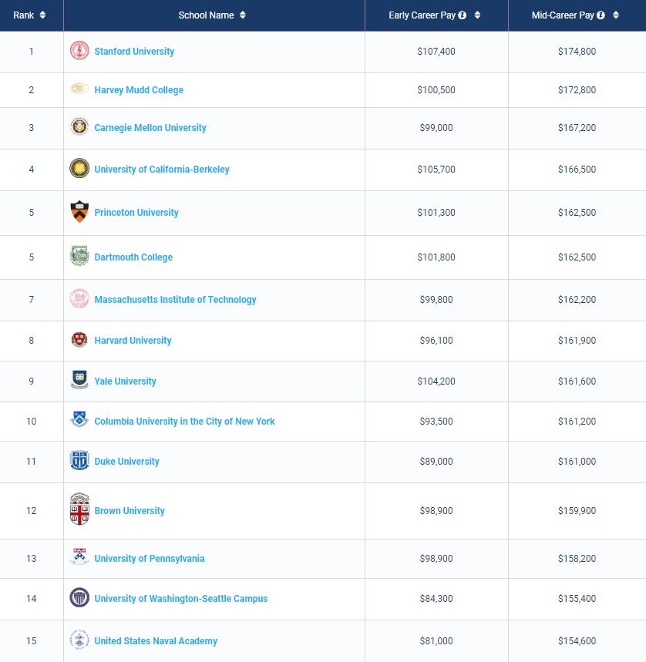
Task: Click the Brown University crest icon
Action: tap(79, 509)
